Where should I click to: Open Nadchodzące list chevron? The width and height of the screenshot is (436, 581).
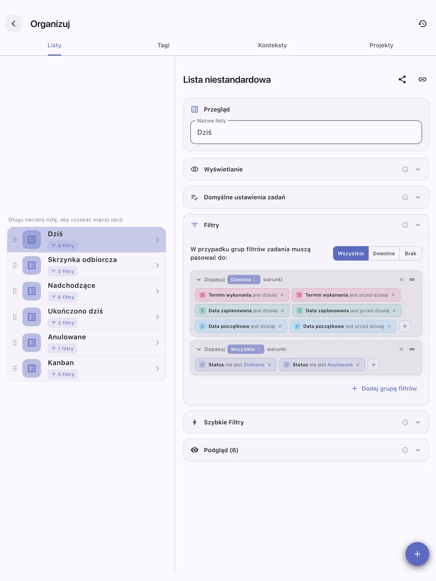(157, 291)
